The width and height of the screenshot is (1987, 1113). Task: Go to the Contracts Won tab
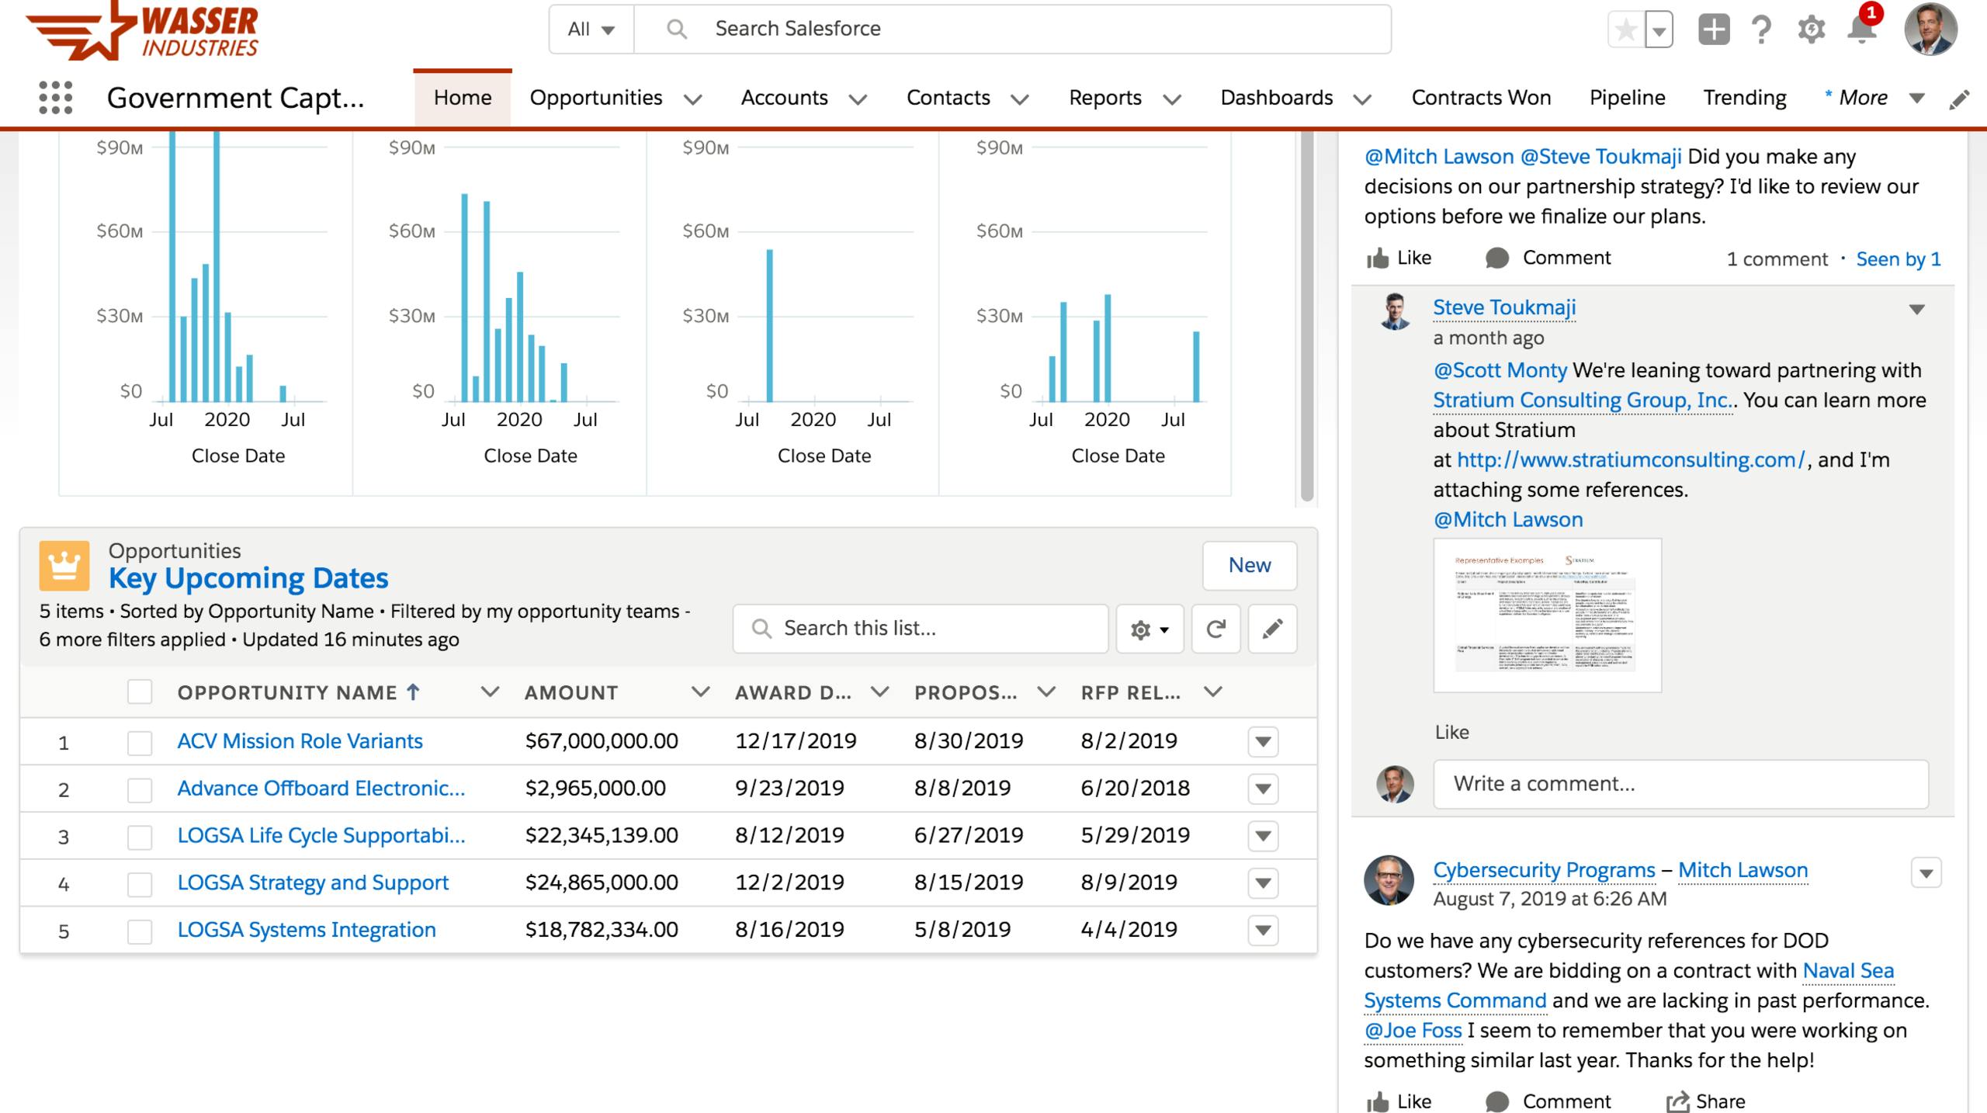point(1481,98)
